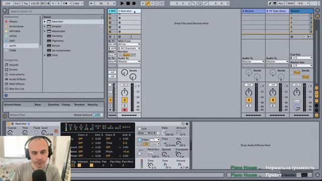
Task: Click the browser search field
Action: pos(56,11)
